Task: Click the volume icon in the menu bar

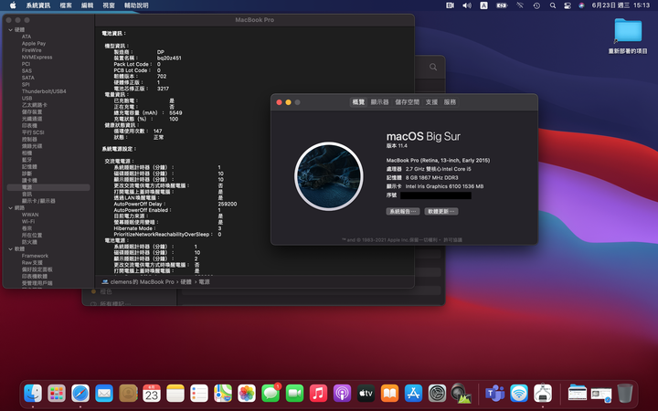Action: (x=467, y=5)
